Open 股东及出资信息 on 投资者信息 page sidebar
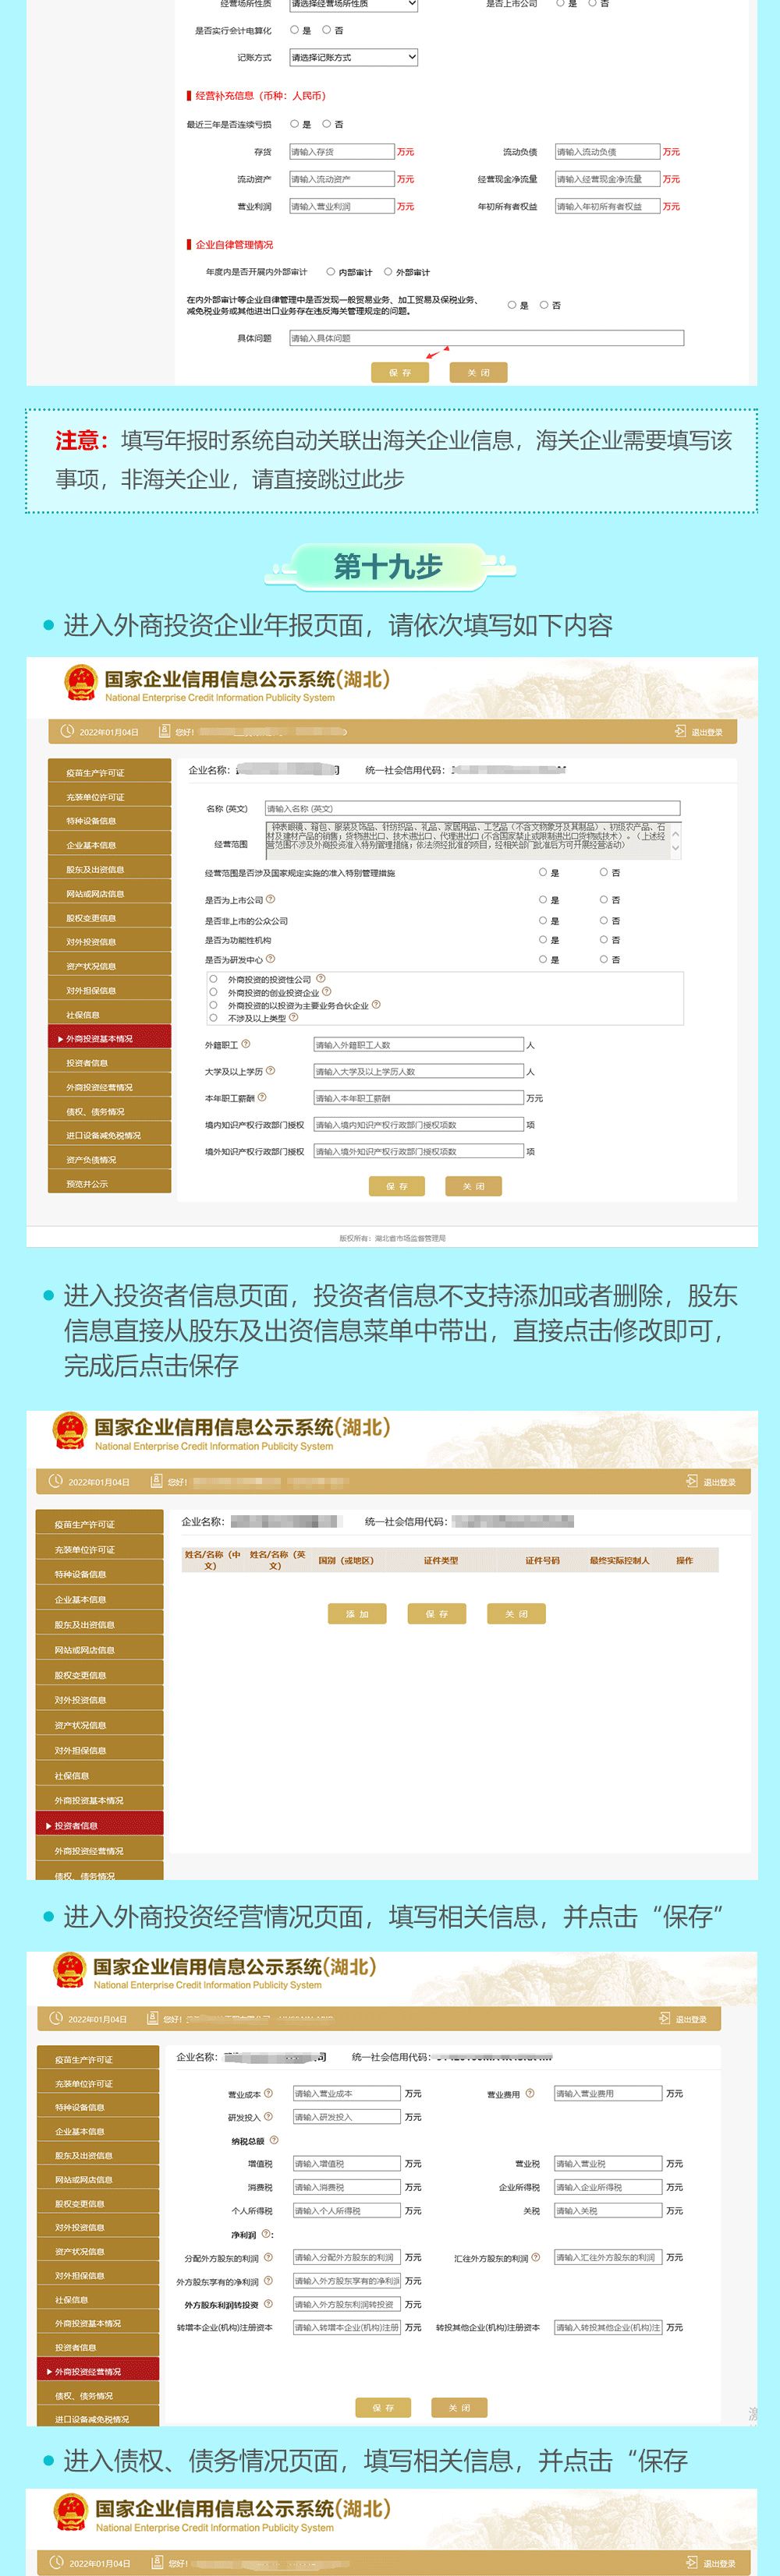The height and width of the screenshot is (2576, 780). click(99, 1625)
